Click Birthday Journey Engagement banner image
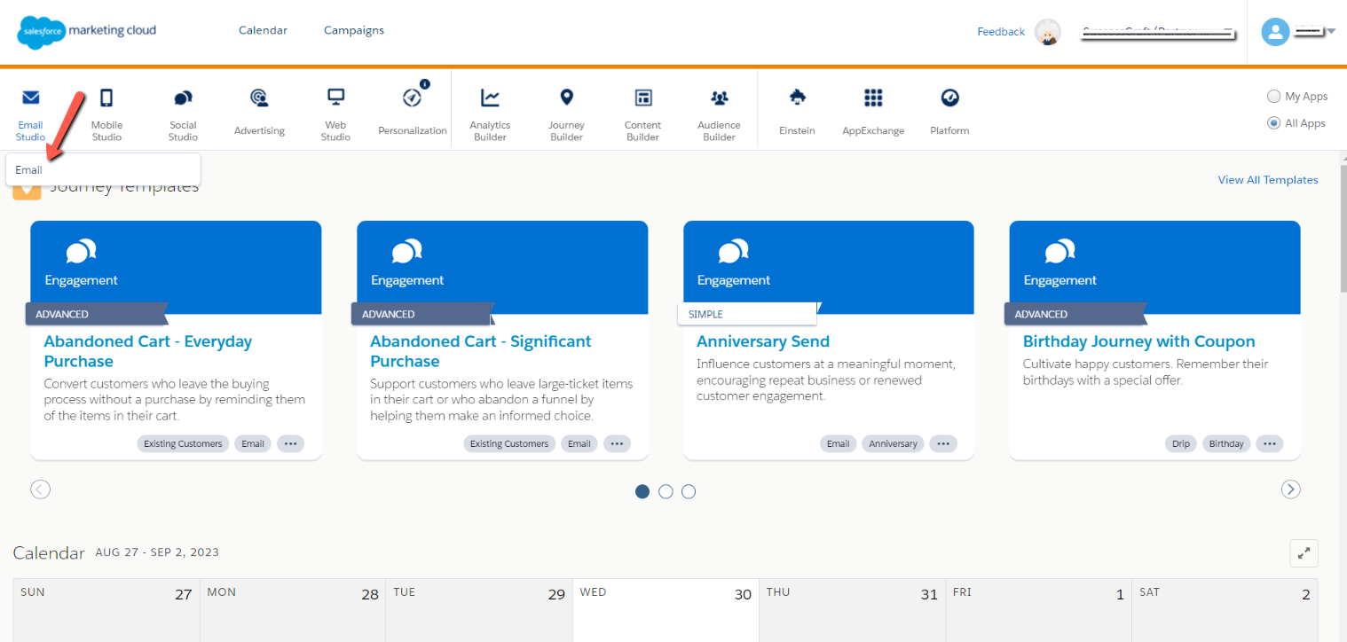The height and width of the screenshot is (642, 1347). pos(1155,267)
